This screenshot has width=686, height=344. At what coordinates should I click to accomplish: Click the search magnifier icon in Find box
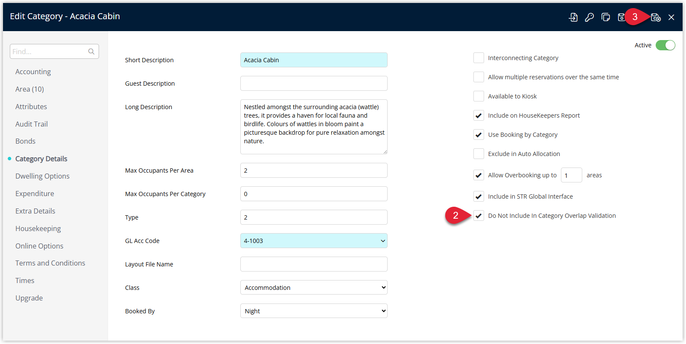(x=91, y=52)
